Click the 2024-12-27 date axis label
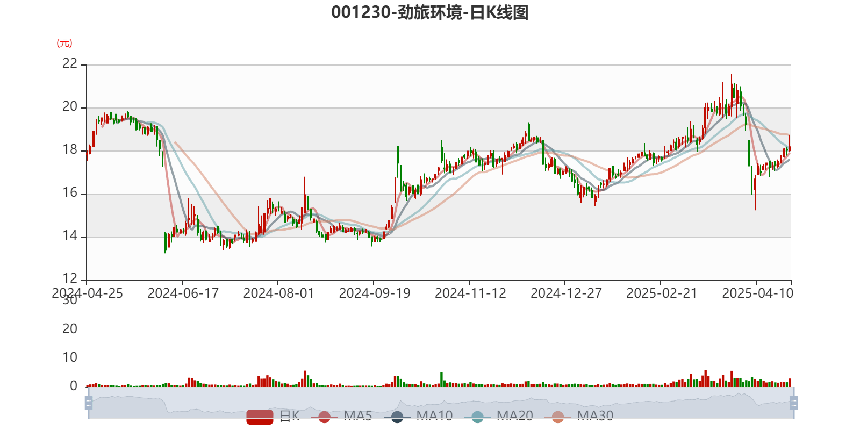Image resolution: width=860 pixels, height=430 pixels. (565, 293)
